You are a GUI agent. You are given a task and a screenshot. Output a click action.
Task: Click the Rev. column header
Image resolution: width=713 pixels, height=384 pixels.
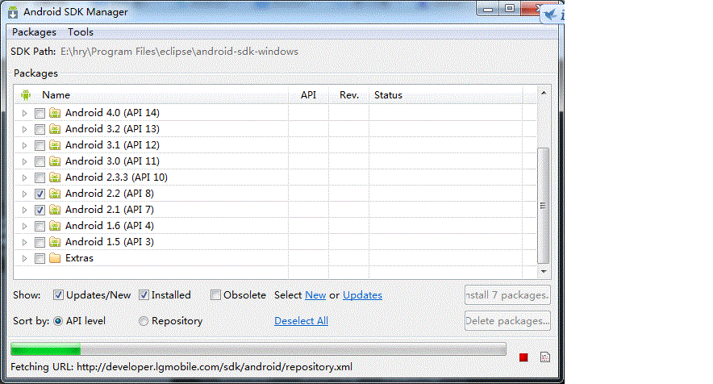(x=349, y=95)
